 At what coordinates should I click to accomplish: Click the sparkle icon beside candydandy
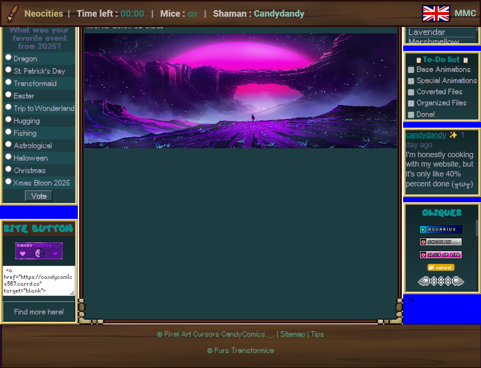pyautogui.click(x=453, y=135)
